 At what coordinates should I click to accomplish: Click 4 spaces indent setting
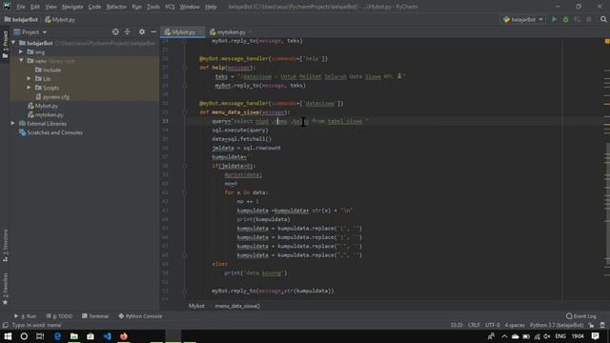(x=515, y=325)
